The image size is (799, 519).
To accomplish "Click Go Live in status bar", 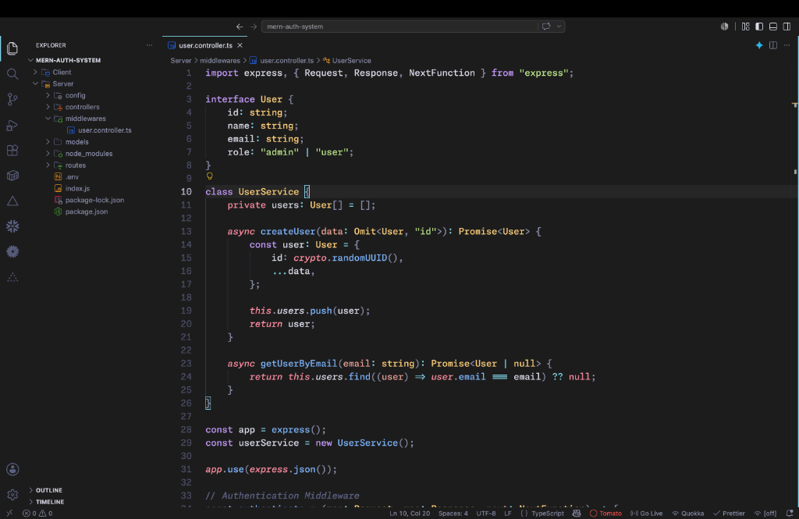I will pyautogui.click(x=647, y=514).
